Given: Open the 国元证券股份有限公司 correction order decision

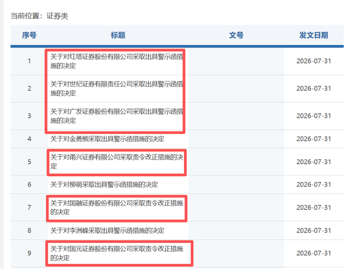Looking at the screenshot, I should pos(117,253).
